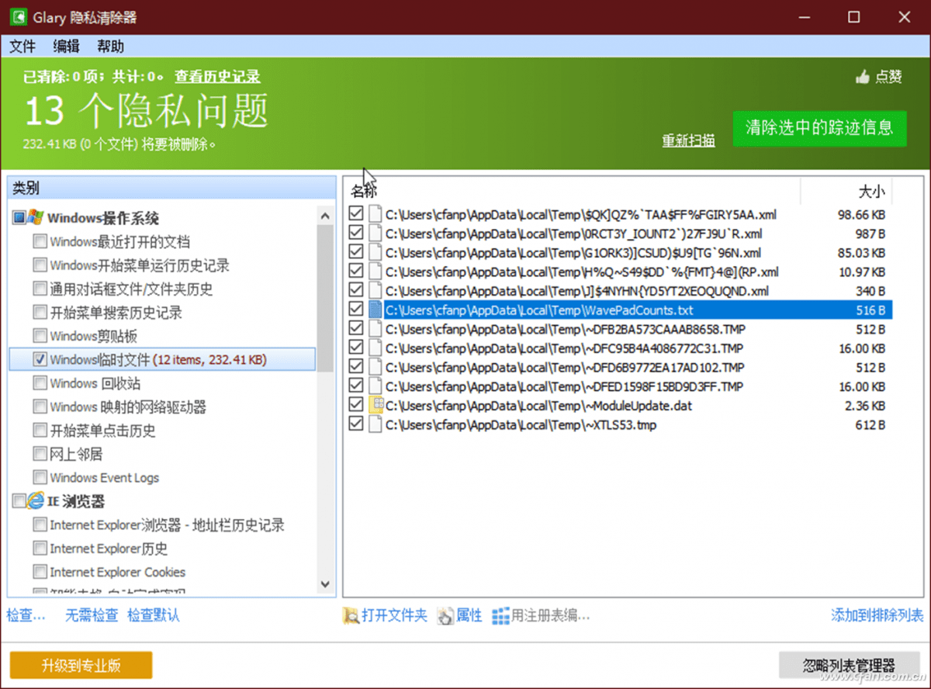The image size is (931, 689).
Task: Click file icon of ~XTLS53.tmp row
Action: tap(376, 424)
